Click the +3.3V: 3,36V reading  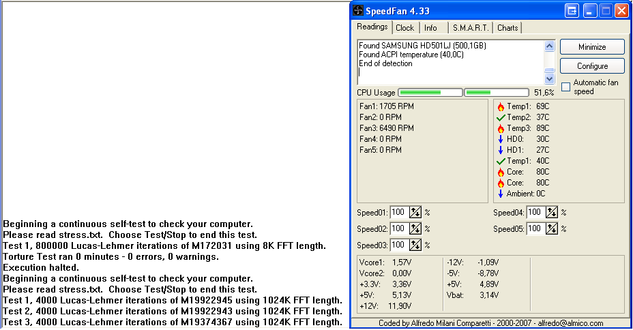pyautogui.click(x=385, y=284)
